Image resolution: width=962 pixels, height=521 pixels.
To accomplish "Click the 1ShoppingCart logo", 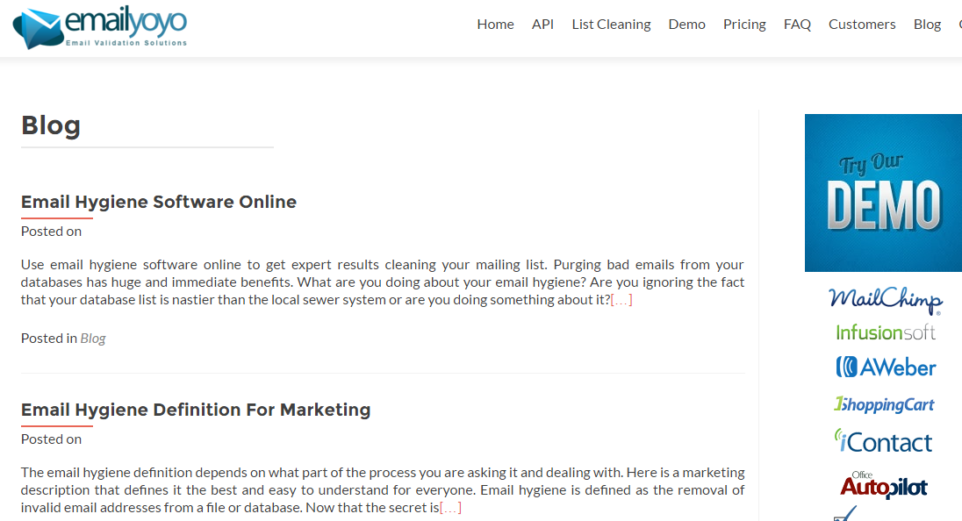I will pos(884,404).
